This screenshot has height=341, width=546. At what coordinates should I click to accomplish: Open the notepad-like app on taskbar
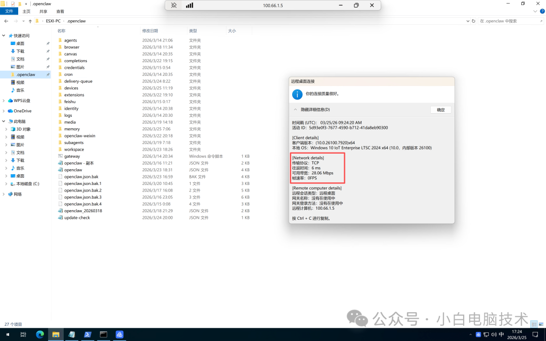(x=72, y=334)
